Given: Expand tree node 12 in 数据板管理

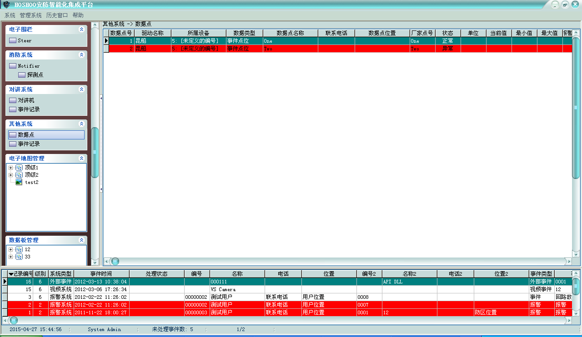Looking at the screenshot, I should (x=10, y=249).
